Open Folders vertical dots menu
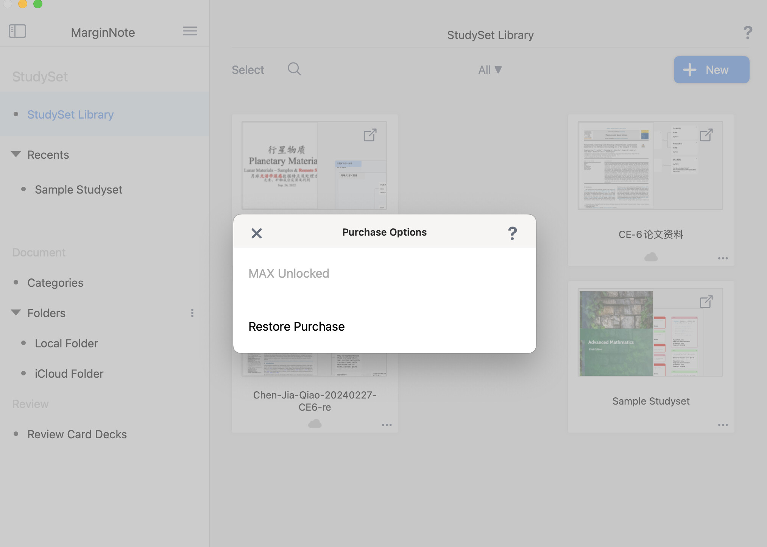The image size is (767, 547). click(192, 313)
